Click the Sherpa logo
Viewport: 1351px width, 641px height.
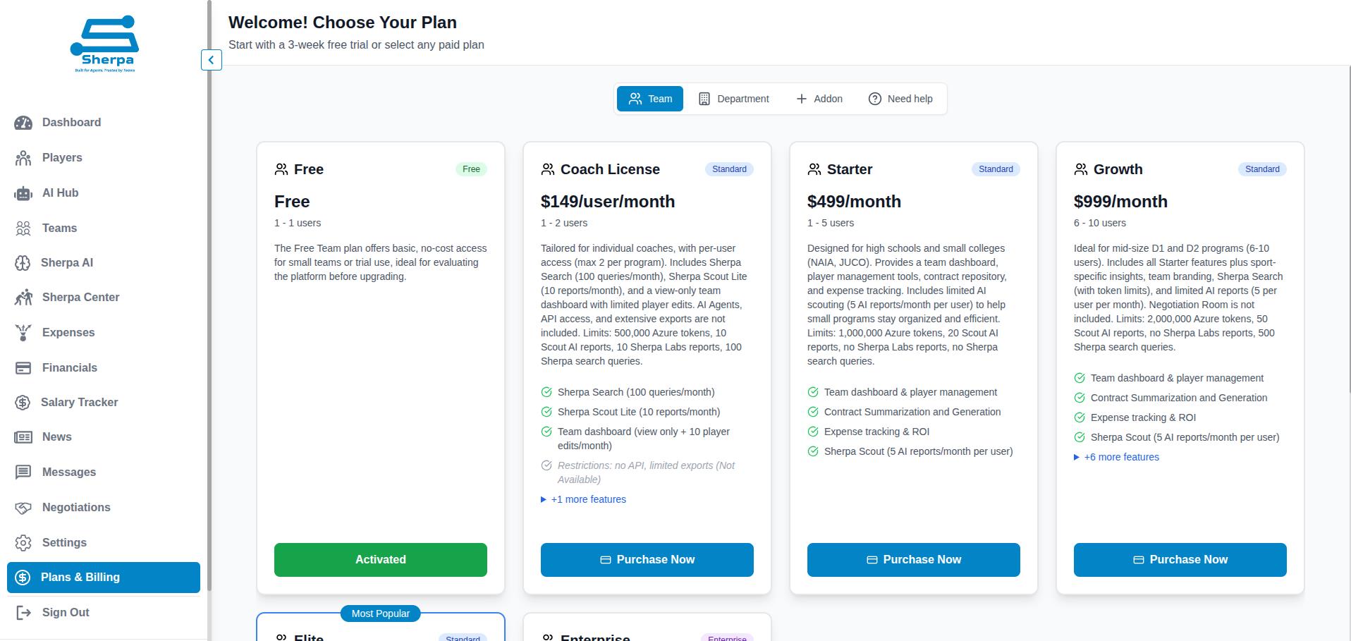tap(105, 44)
